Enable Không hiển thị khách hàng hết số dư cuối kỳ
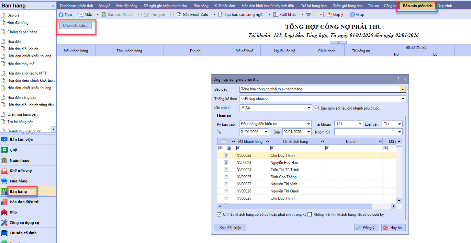471x243 pixels. [310, 214]
